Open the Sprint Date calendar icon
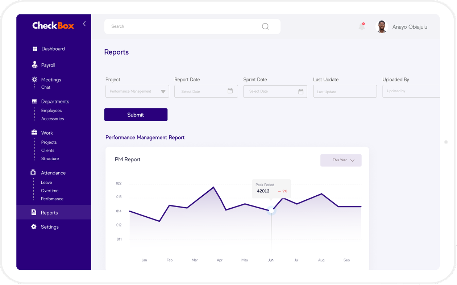The height and width of the screenshot is (285, 457). (300, 92)
